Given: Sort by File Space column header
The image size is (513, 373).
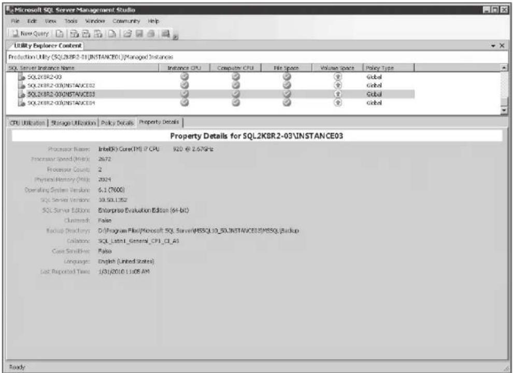Looking at the screenshot, I should pos(287,68).
